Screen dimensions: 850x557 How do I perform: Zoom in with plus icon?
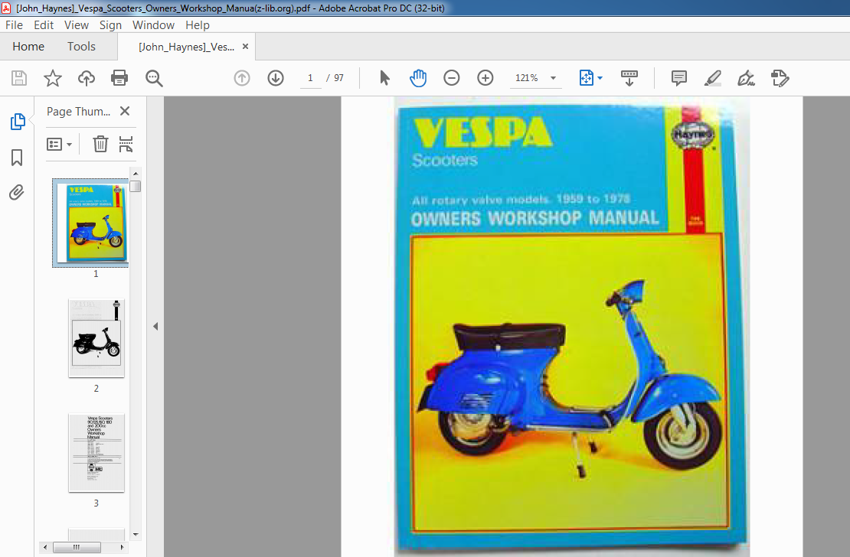[x=485, y=78]
